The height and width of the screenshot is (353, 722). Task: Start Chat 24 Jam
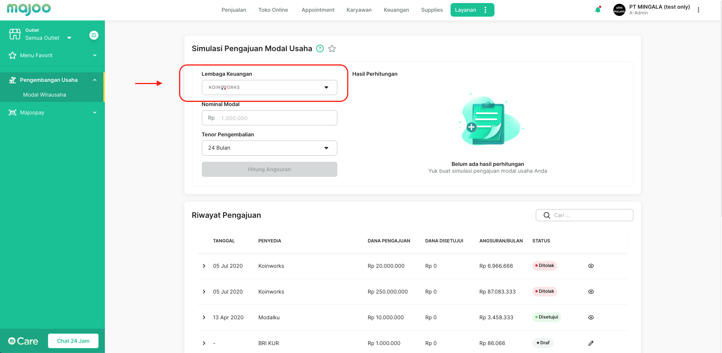[x=73, y=341]
